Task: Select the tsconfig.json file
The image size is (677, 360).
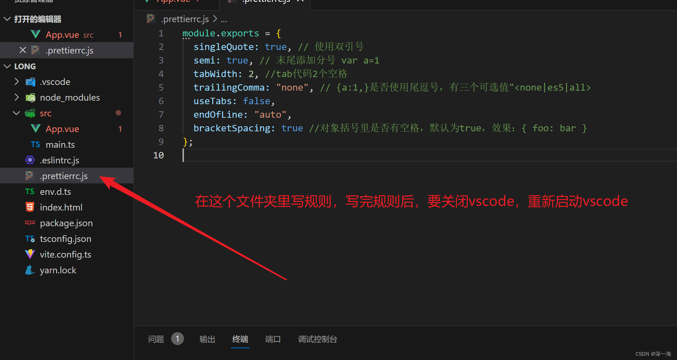Action: (x=66, y=238)
